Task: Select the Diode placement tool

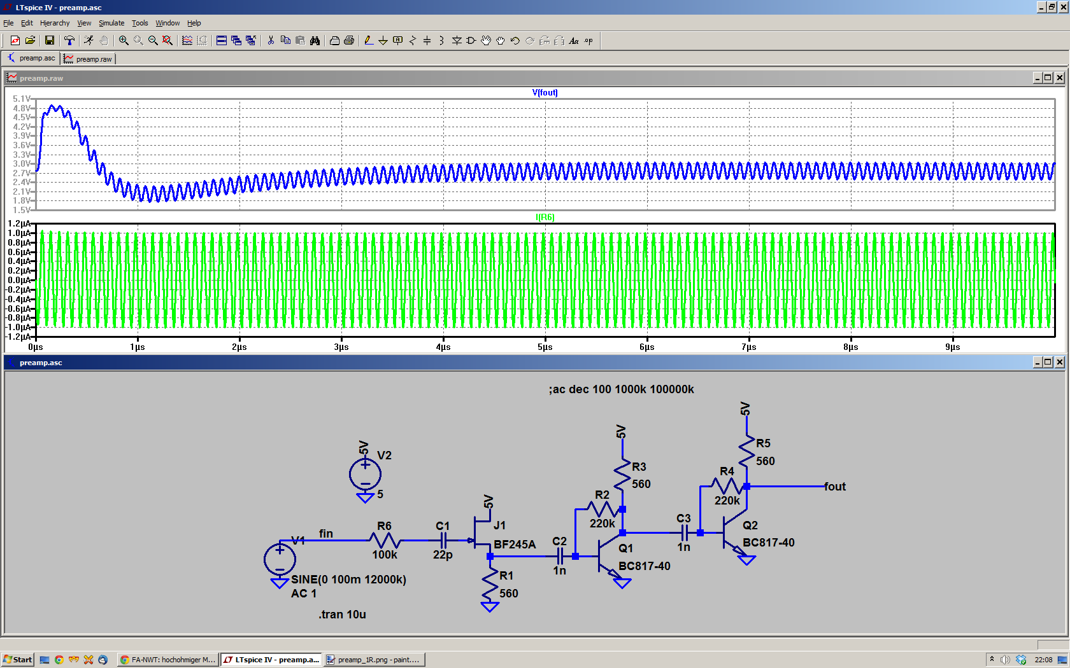Action: coord(457,41)
